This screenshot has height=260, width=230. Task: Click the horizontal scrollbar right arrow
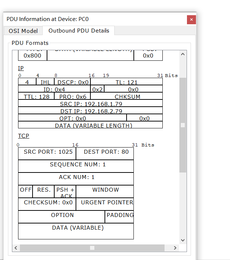coord(175,248)
